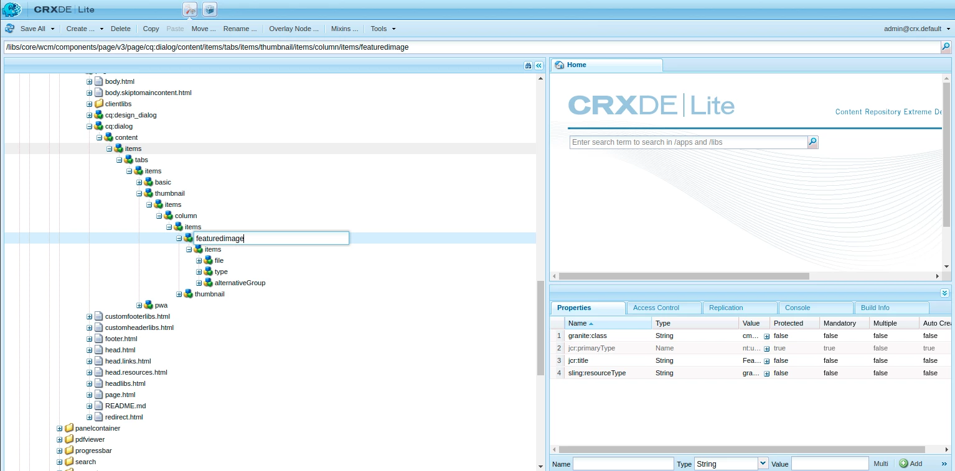Click the refresh icon beside Save All
The image size is (955, 471).
(x=10, y=29)
